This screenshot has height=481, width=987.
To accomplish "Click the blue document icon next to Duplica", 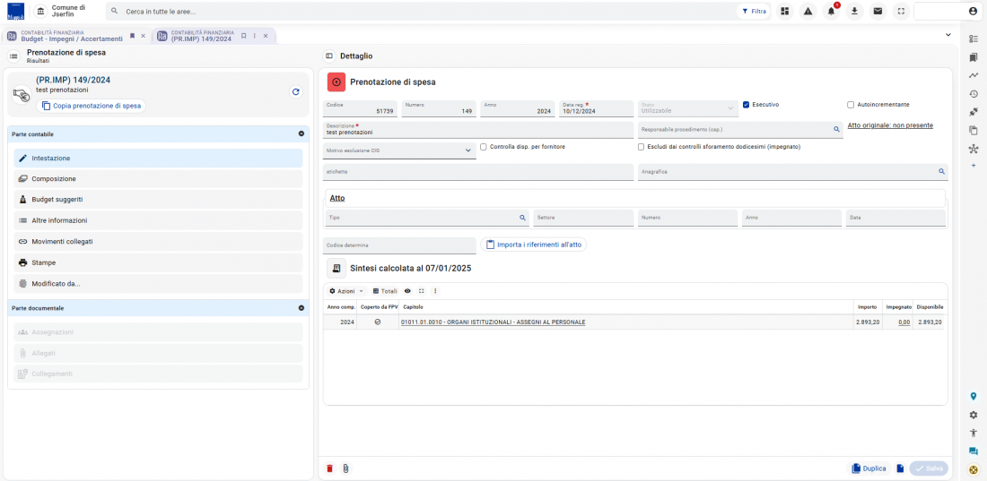I will (900, 468).
